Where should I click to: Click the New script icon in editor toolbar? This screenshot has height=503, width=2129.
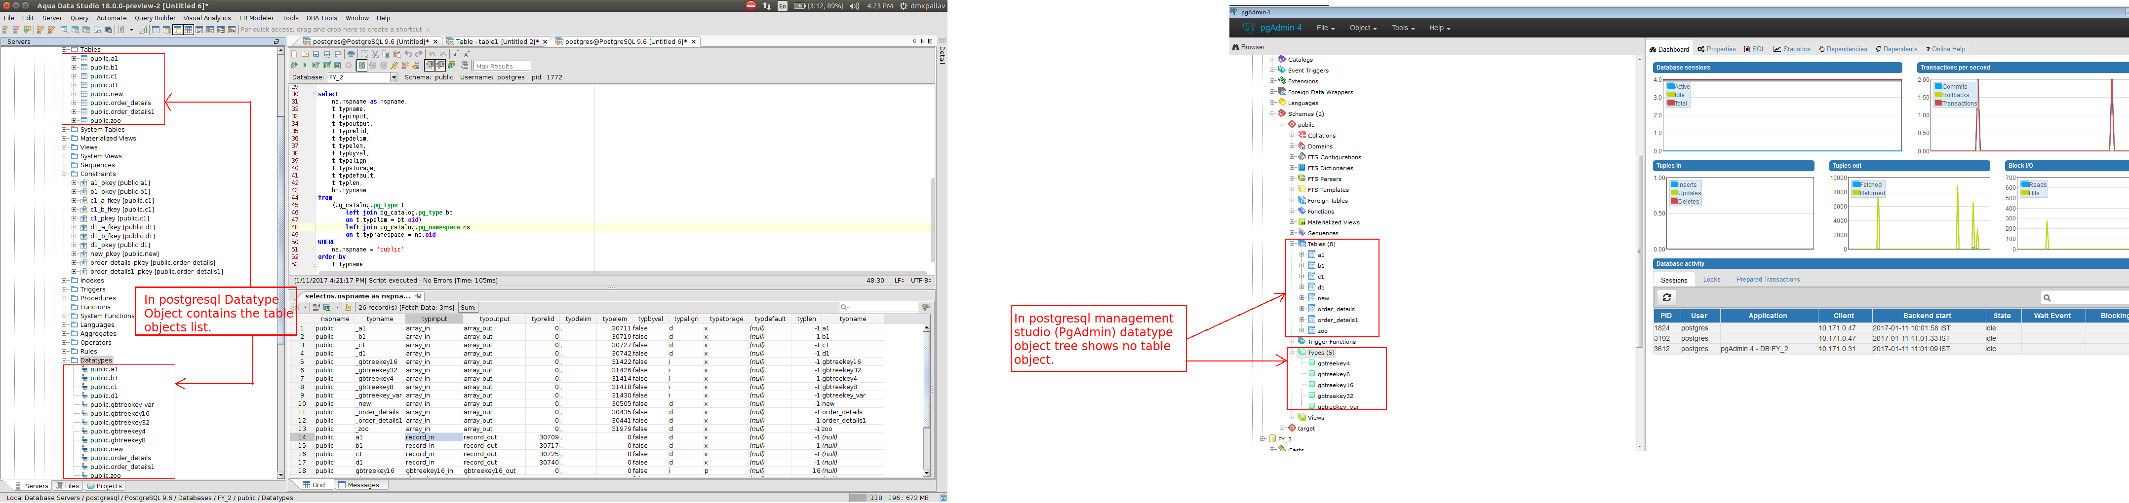pos(294,54)
